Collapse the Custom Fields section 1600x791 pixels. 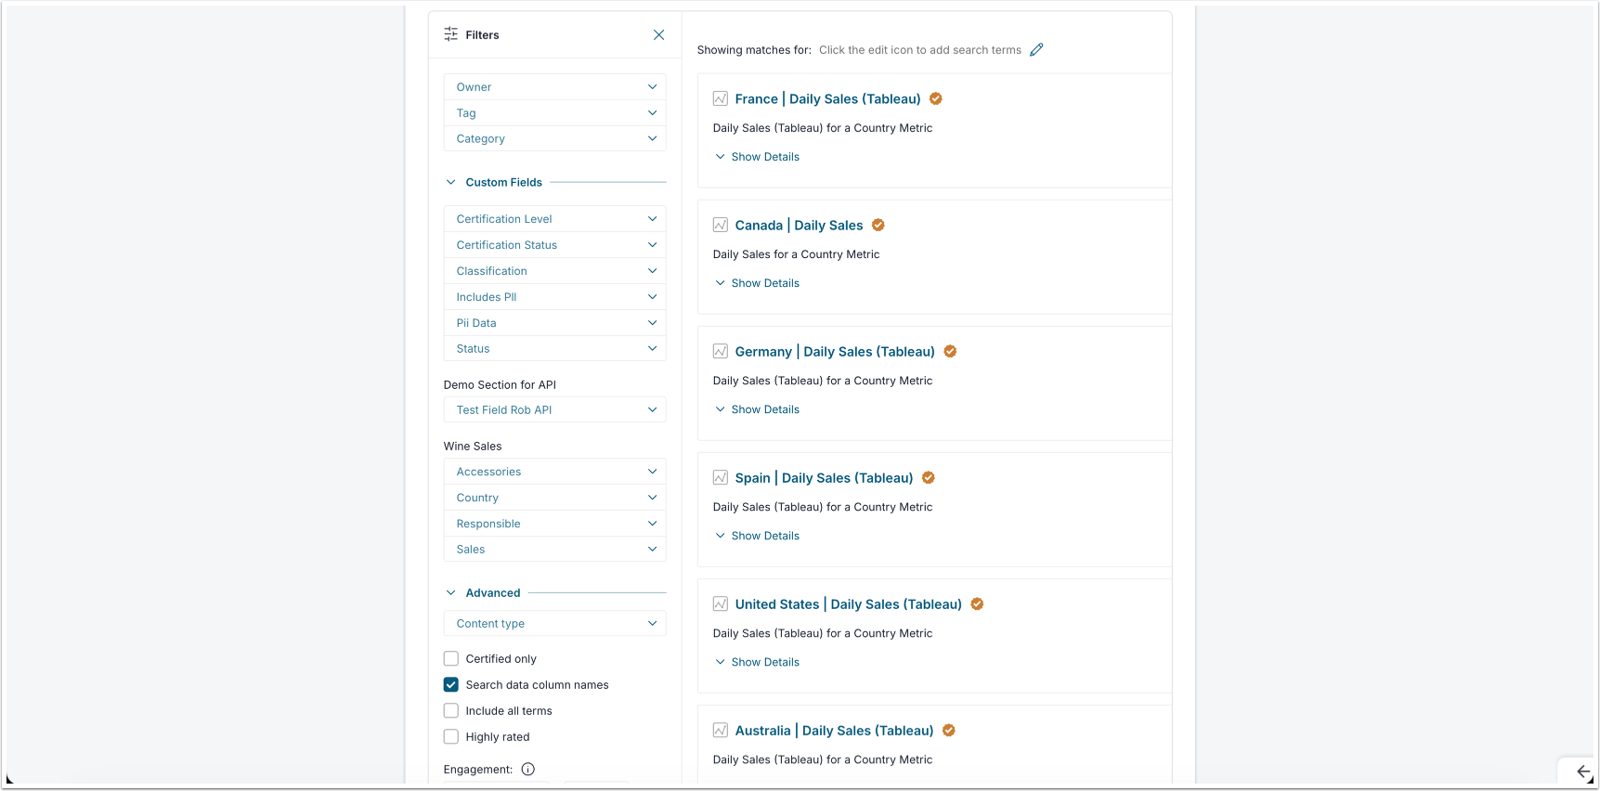tap(451, 183)
